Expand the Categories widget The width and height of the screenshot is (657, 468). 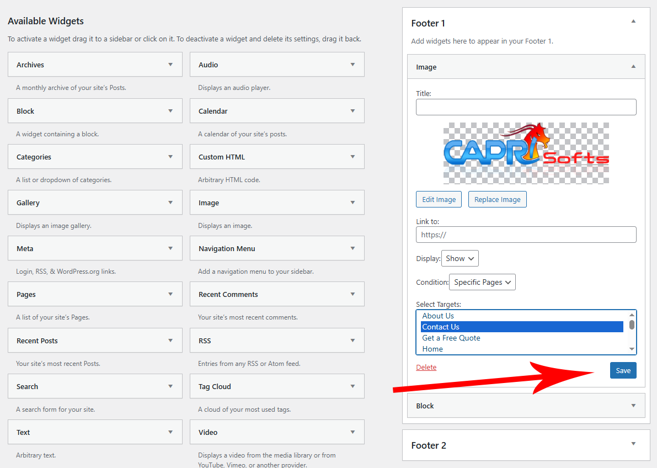[170, 157]
